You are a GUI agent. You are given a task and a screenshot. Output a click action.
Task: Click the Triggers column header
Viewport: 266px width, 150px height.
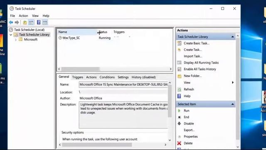[x=119, y=32]
